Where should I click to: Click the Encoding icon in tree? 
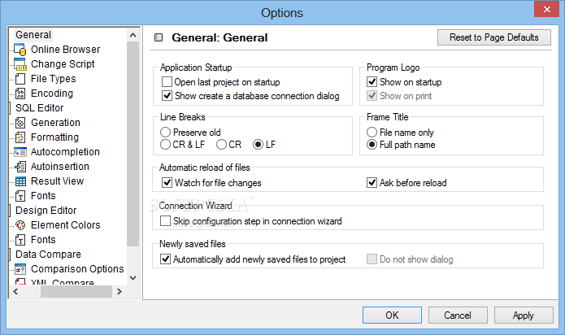coord(20,94)
